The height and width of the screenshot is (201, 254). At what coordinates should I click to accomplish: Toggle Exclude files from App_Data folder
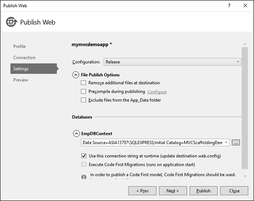click(83, 100)
